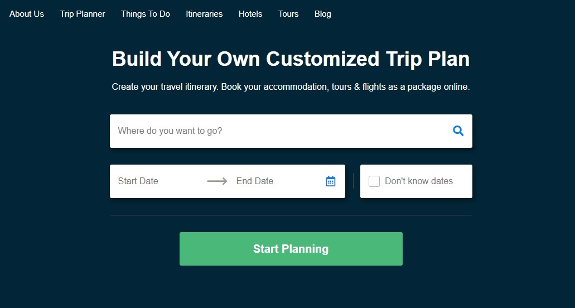
Task: Open the calendar date picker icon
Action: (331, 181)
